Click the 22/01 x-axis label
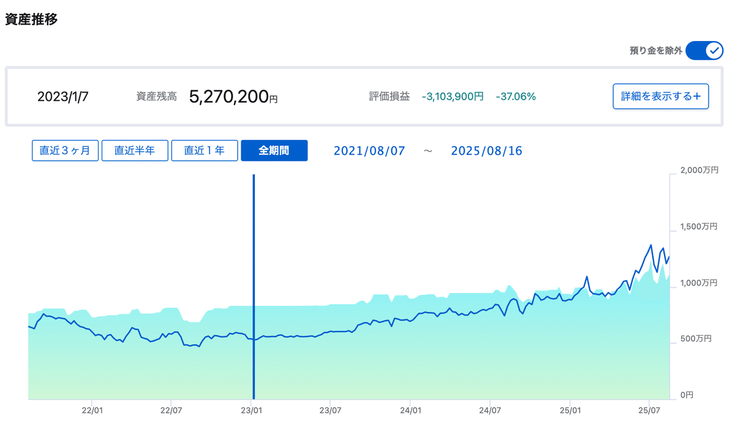Screen dimensions: 735x430 tap(91, 410)
